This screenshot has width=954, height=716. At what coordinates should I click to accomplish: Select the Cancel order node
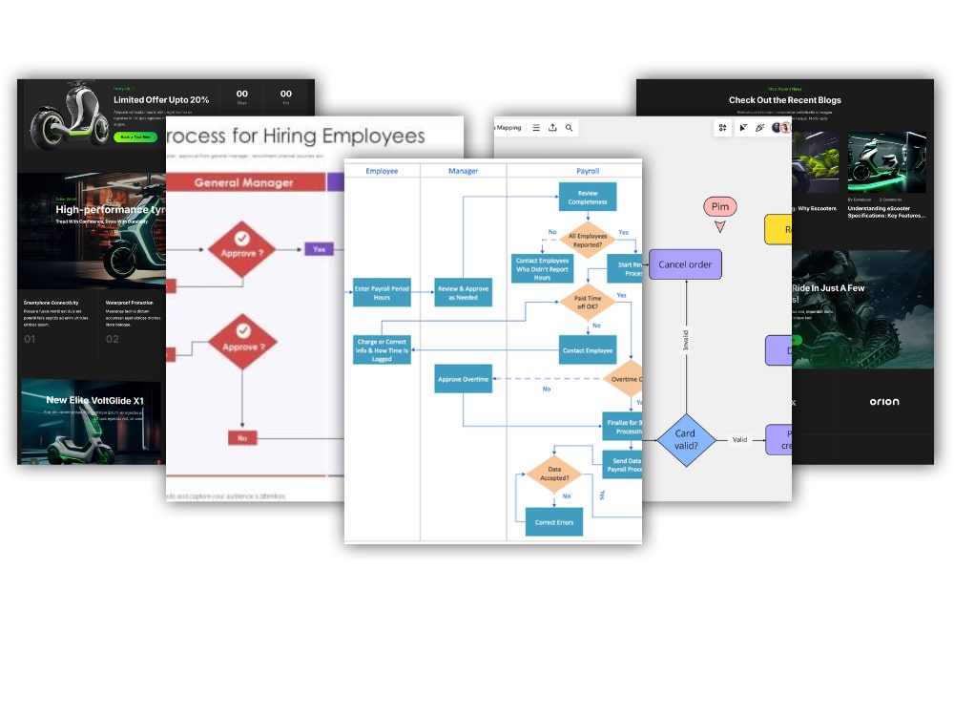[x=685, y=264]
